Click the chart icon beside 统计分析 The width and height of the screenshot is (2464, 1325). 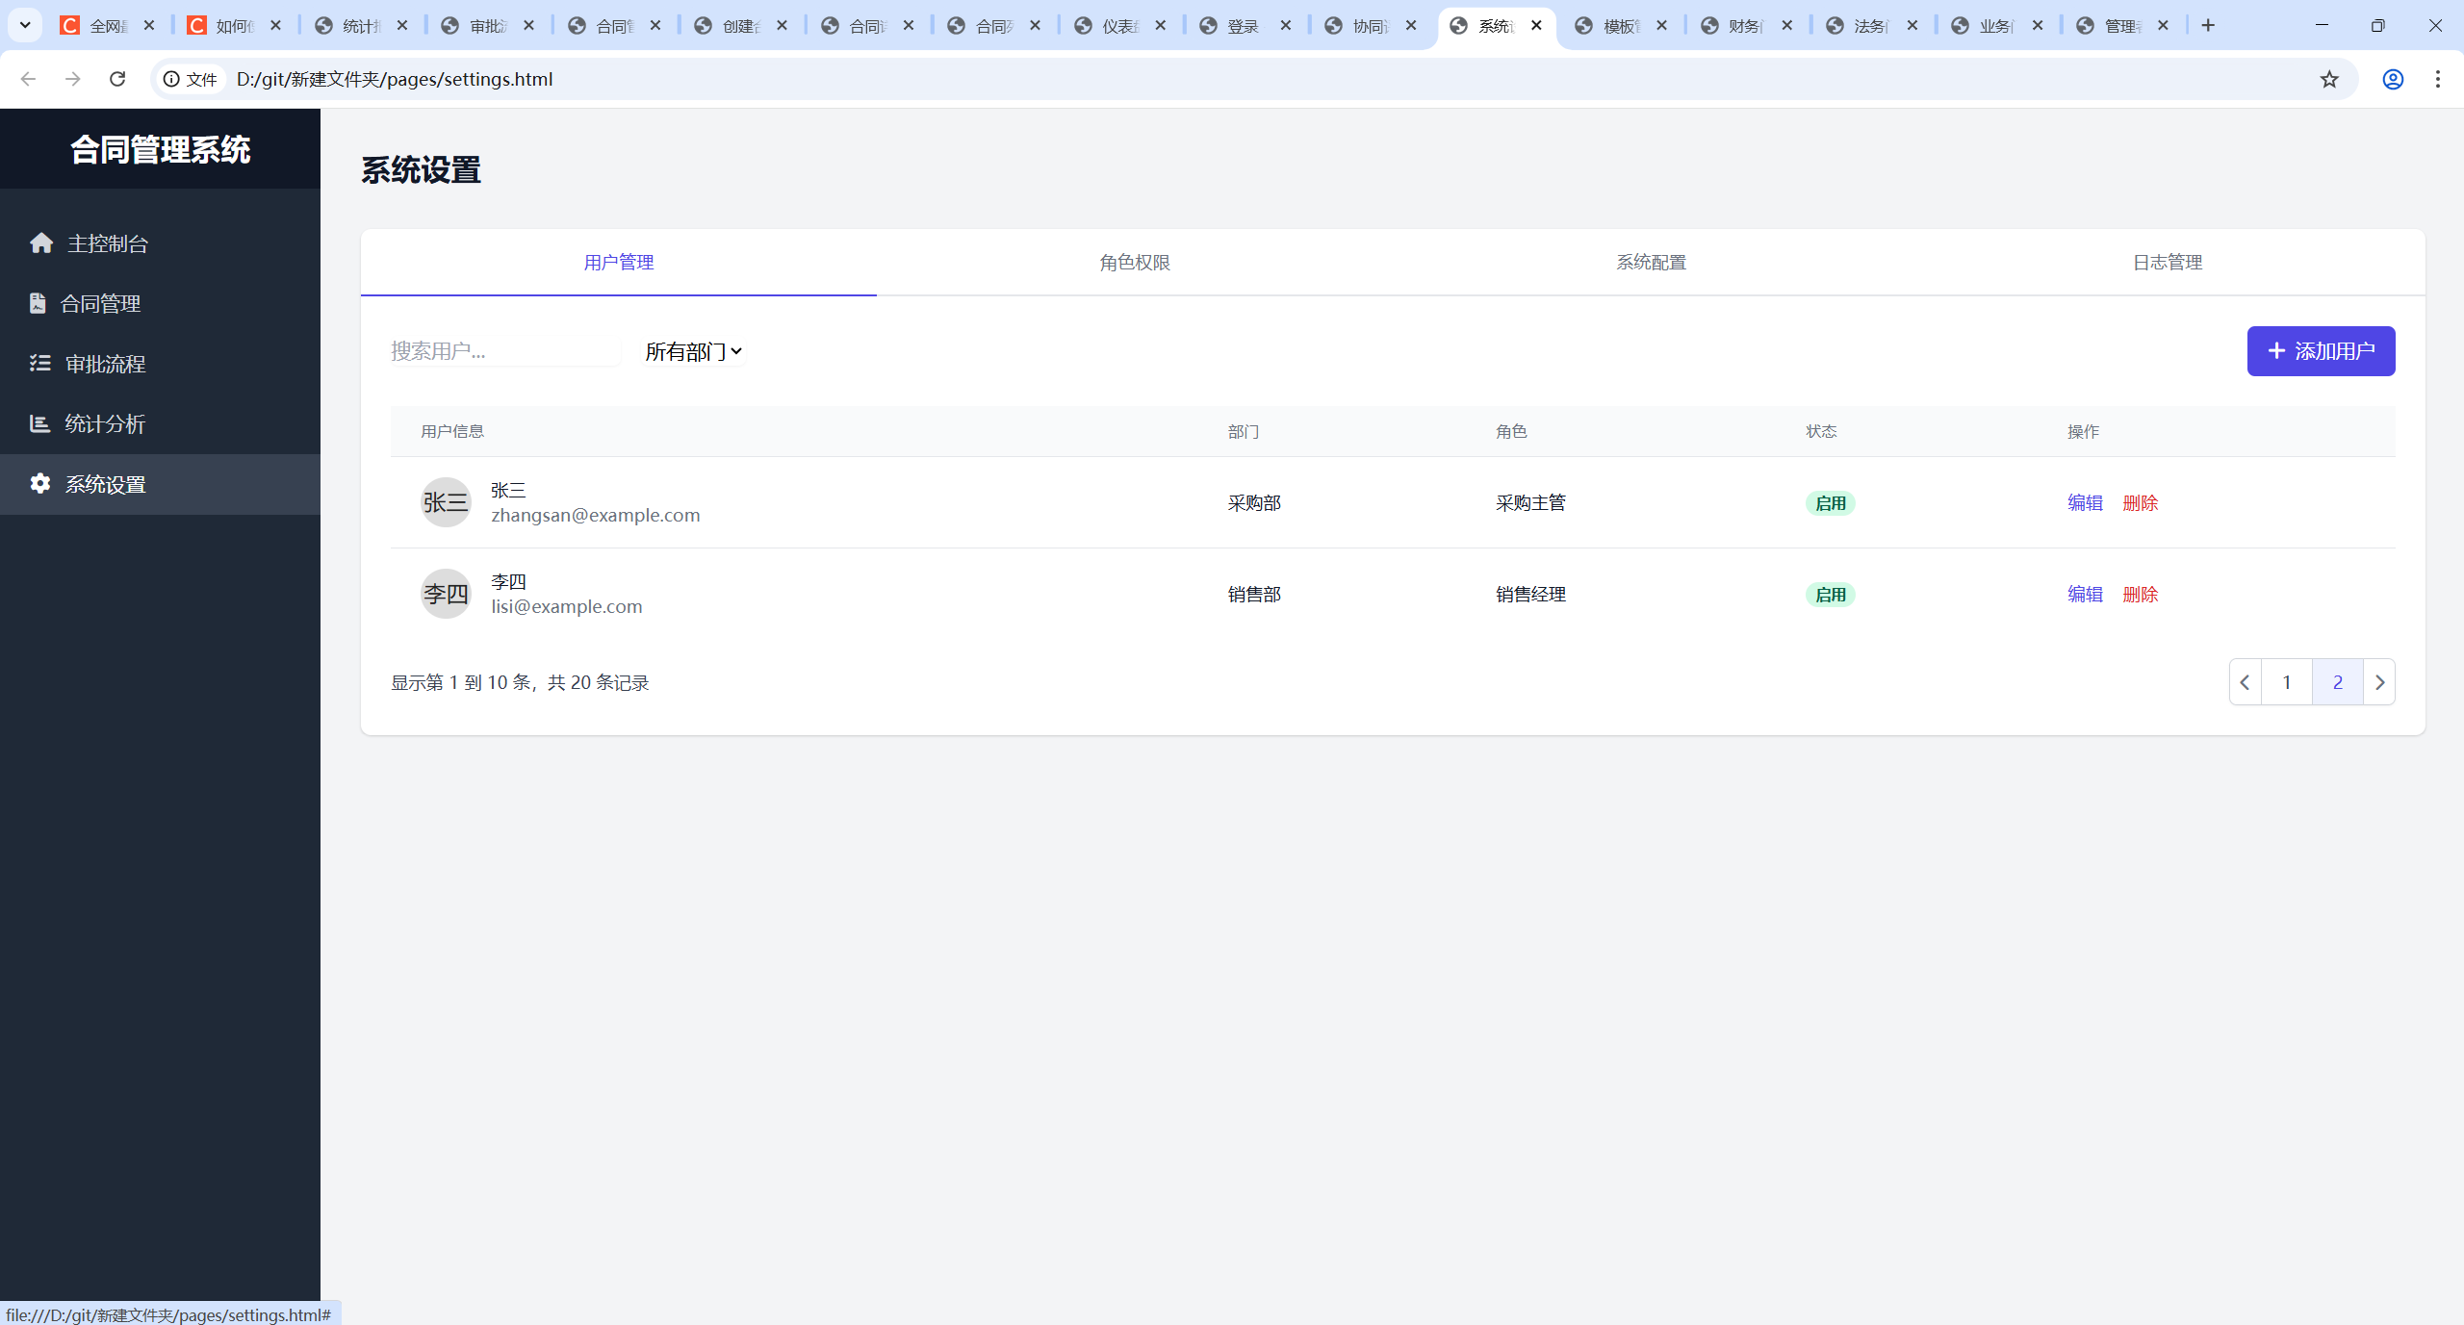39,423
